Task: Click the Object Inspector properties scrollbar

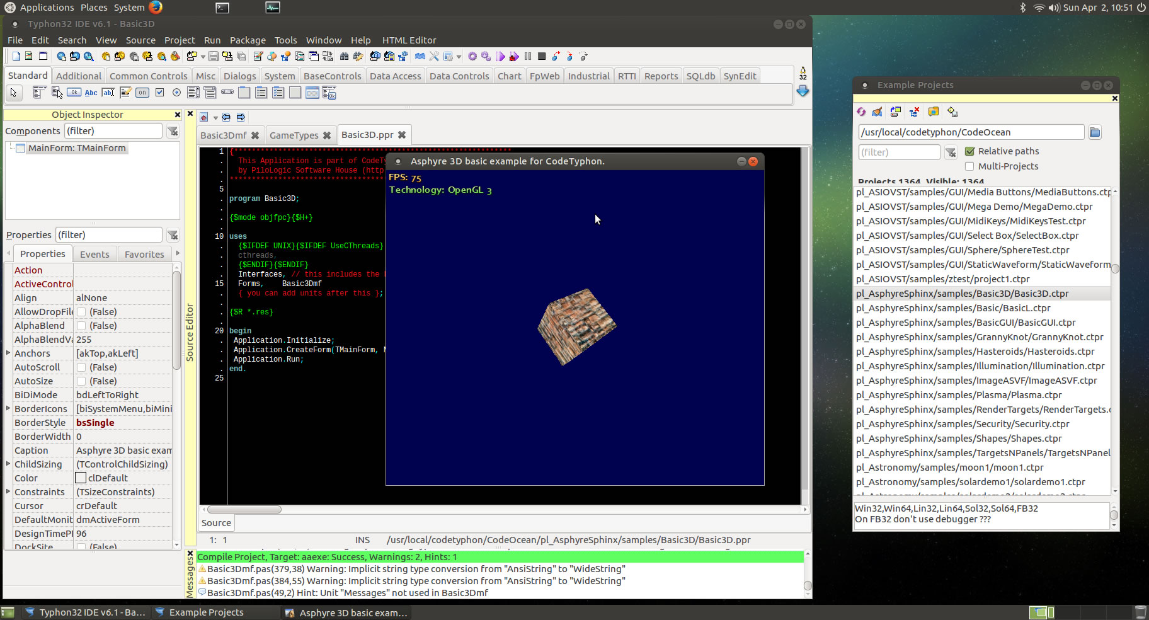Action: click(176, 320)
